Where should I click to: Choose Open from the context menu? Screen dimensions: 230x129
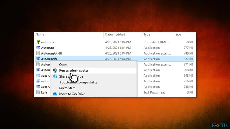[x=93, y=65]
